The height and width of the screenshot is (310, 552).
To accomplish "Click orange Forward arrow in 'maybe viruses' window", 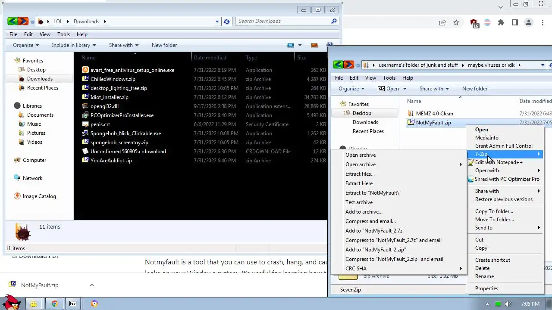I will point(349,65).
